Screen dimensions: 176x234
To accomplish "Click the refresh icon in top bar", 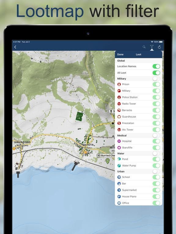I will [159, 47].
